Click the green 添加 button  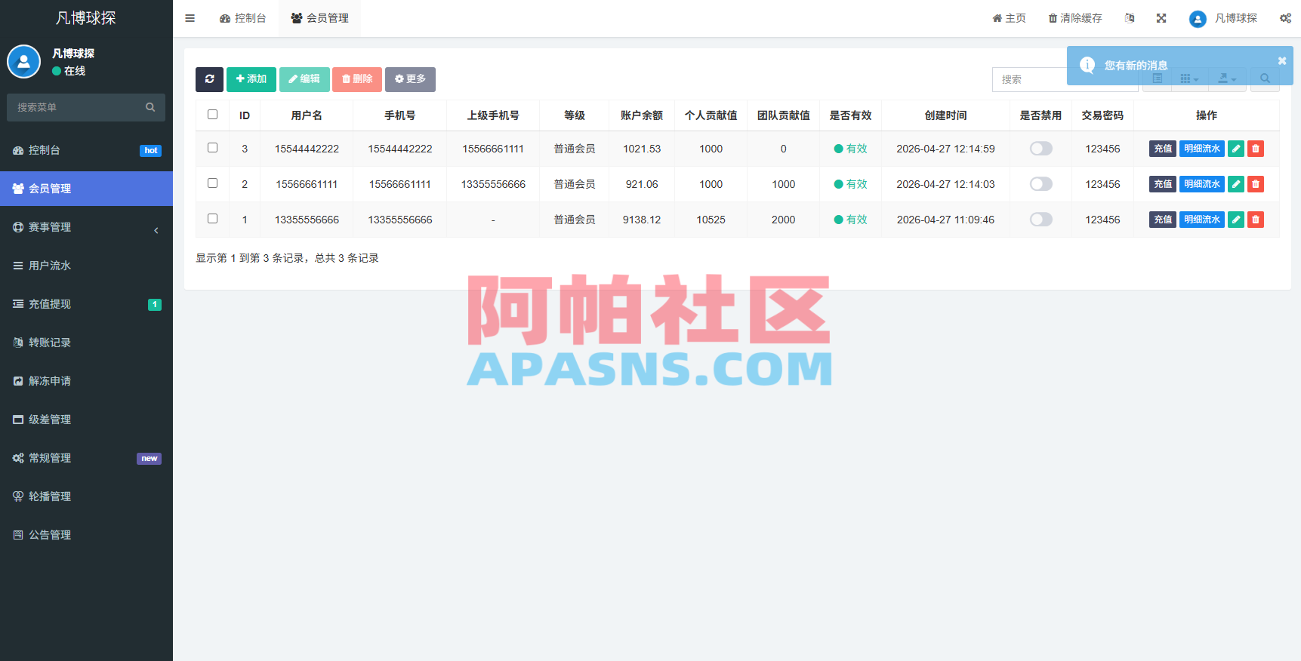251,79
